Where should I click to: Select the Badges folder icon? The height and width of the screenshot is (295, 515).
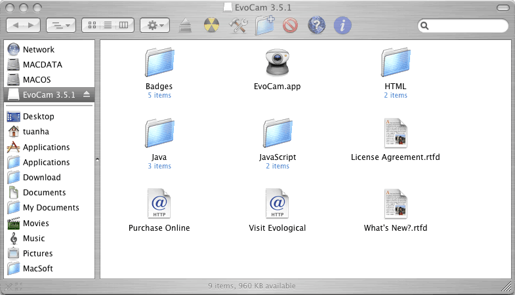tap(159, 62)
